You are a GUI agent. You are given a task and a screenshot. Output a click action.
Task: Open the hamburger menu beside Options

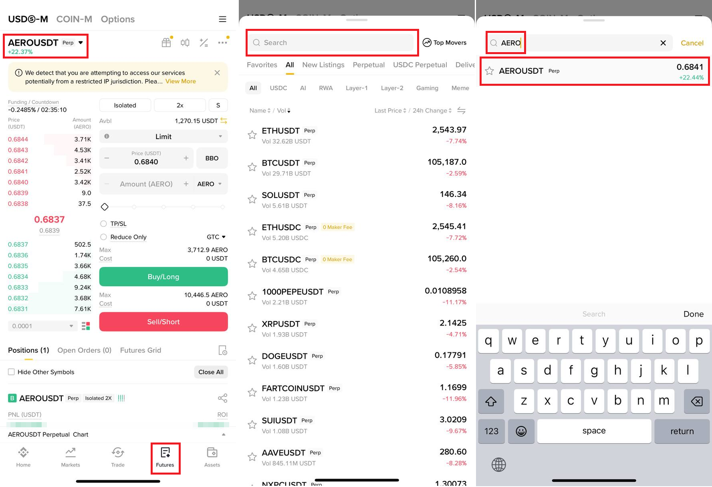click(x=222, y=19)
